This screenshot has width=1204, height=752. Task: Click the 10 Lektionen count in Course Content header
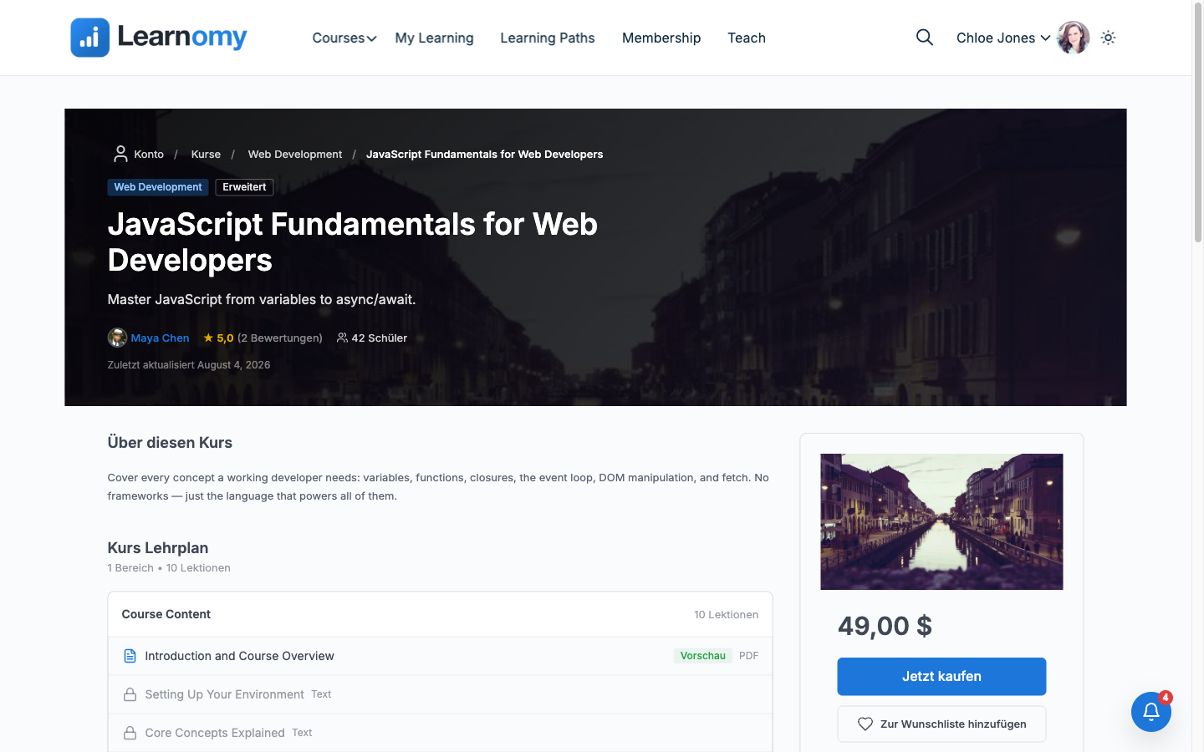pyautogui.click(x=726, y=614)
